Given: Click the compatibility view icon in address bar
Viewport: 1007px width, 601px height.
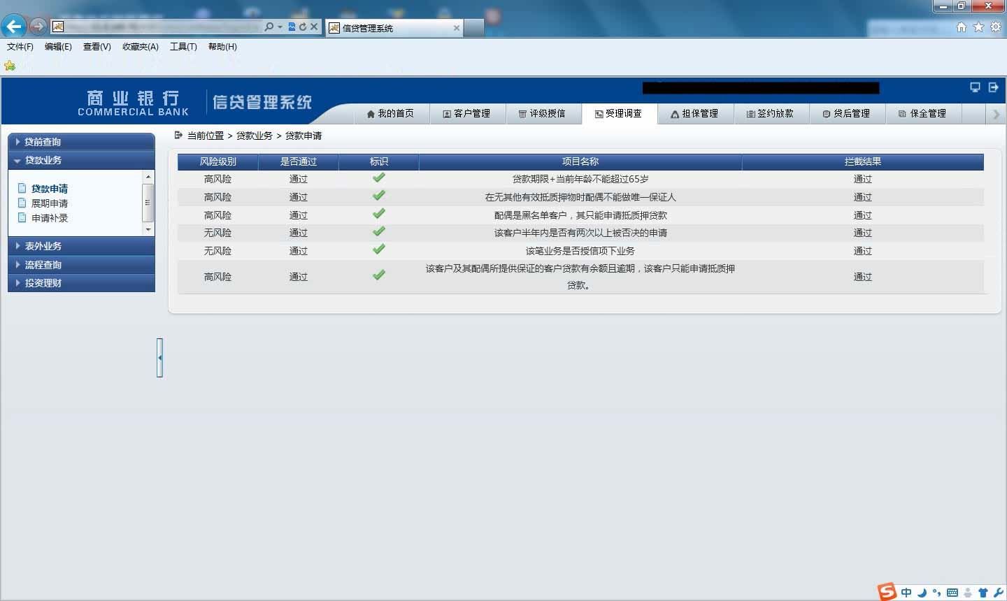Looking at the screenshot, I should tap(292, 27).
